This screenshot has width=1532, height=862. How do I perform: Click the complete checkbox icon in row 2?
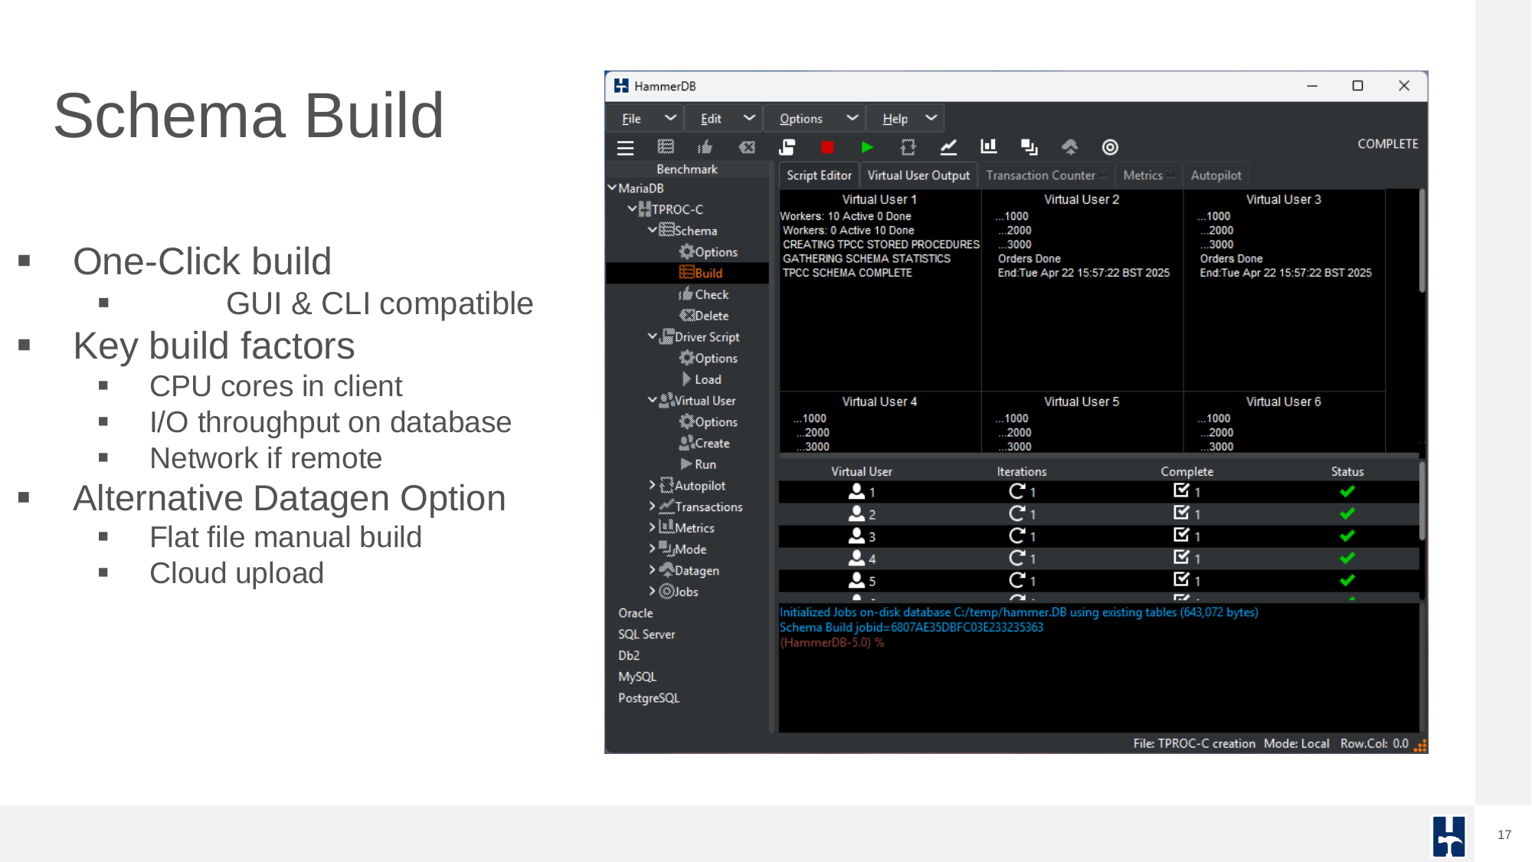pos(1181,513)
